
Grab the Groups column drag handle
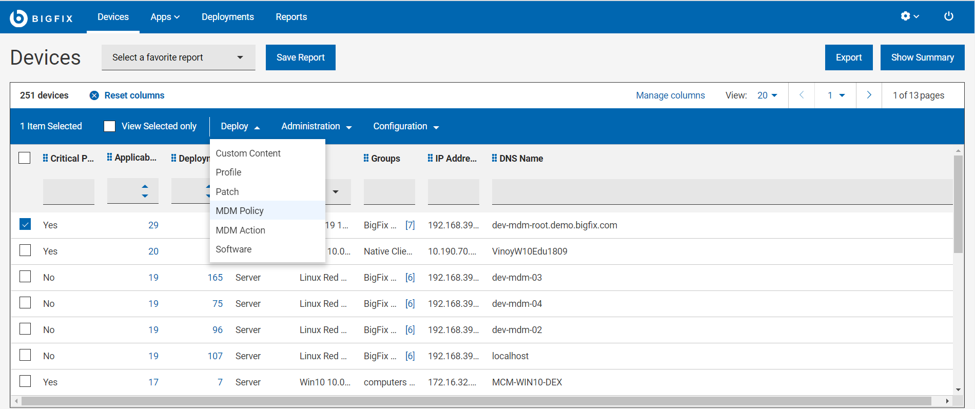pos(366,158)
